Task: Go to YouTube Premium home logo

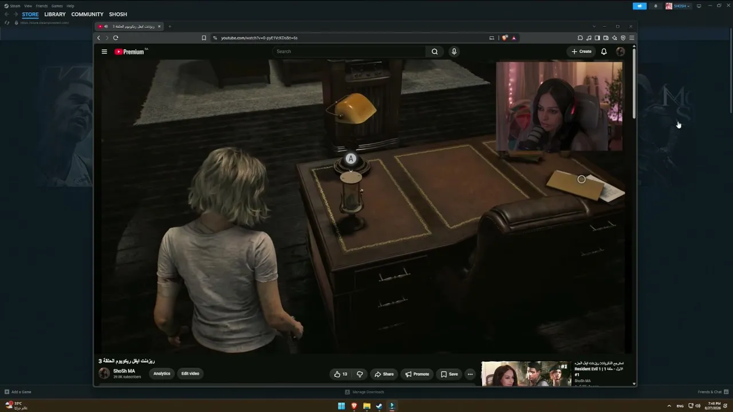Action: 129,51
